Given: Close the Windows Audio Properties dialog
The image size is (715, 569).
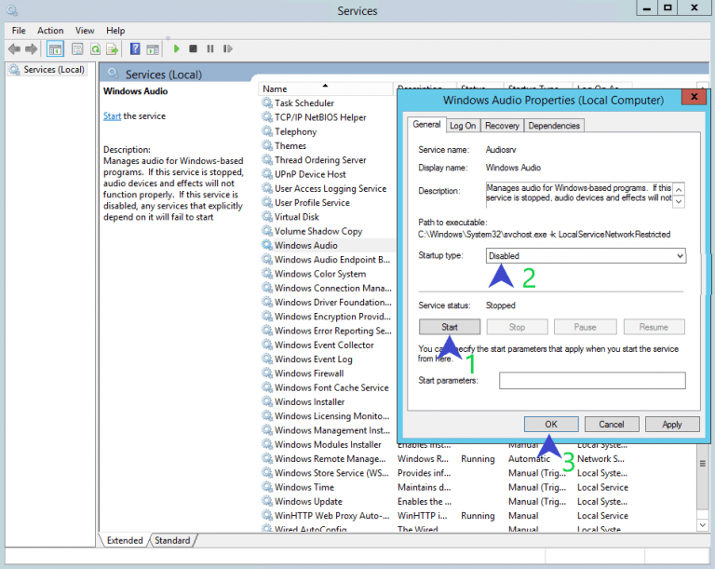Looking at the screenshot, I should pos(694,97).
